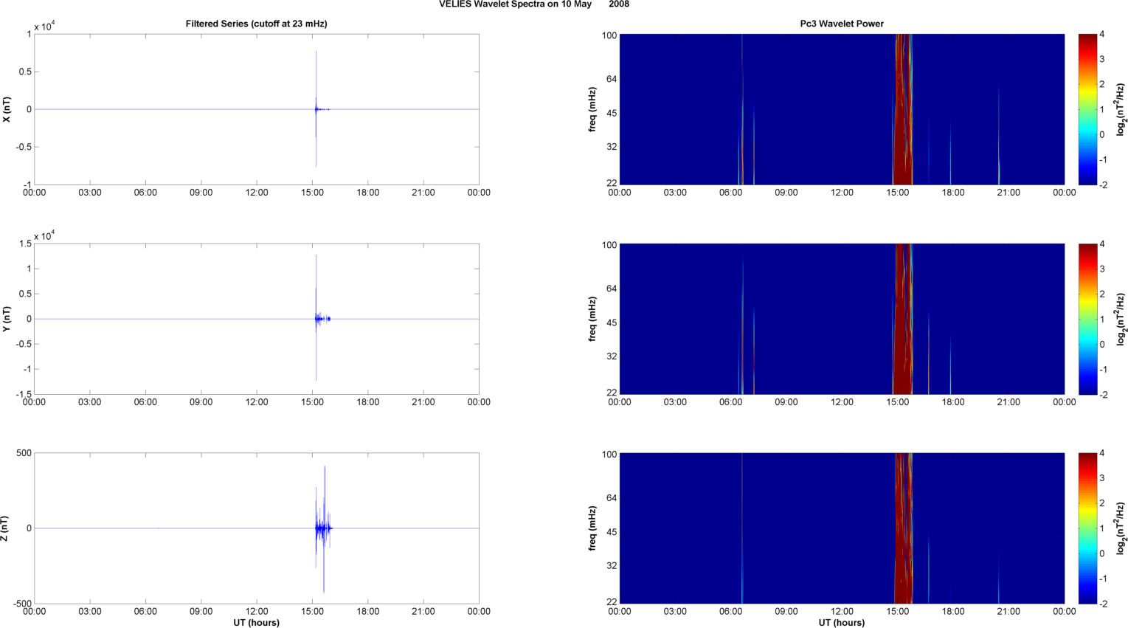Image resolution: width=1128 pixels, height=628 pixels.
Task: Click the 'log2(nT²/Hz)' label beside the top colorbar
Action: click(1120, 109)
